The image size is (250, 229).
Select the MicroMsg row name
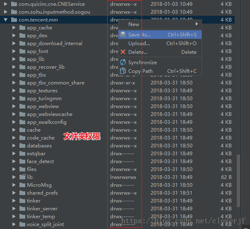pyautogui.click(x=39, y=185)
